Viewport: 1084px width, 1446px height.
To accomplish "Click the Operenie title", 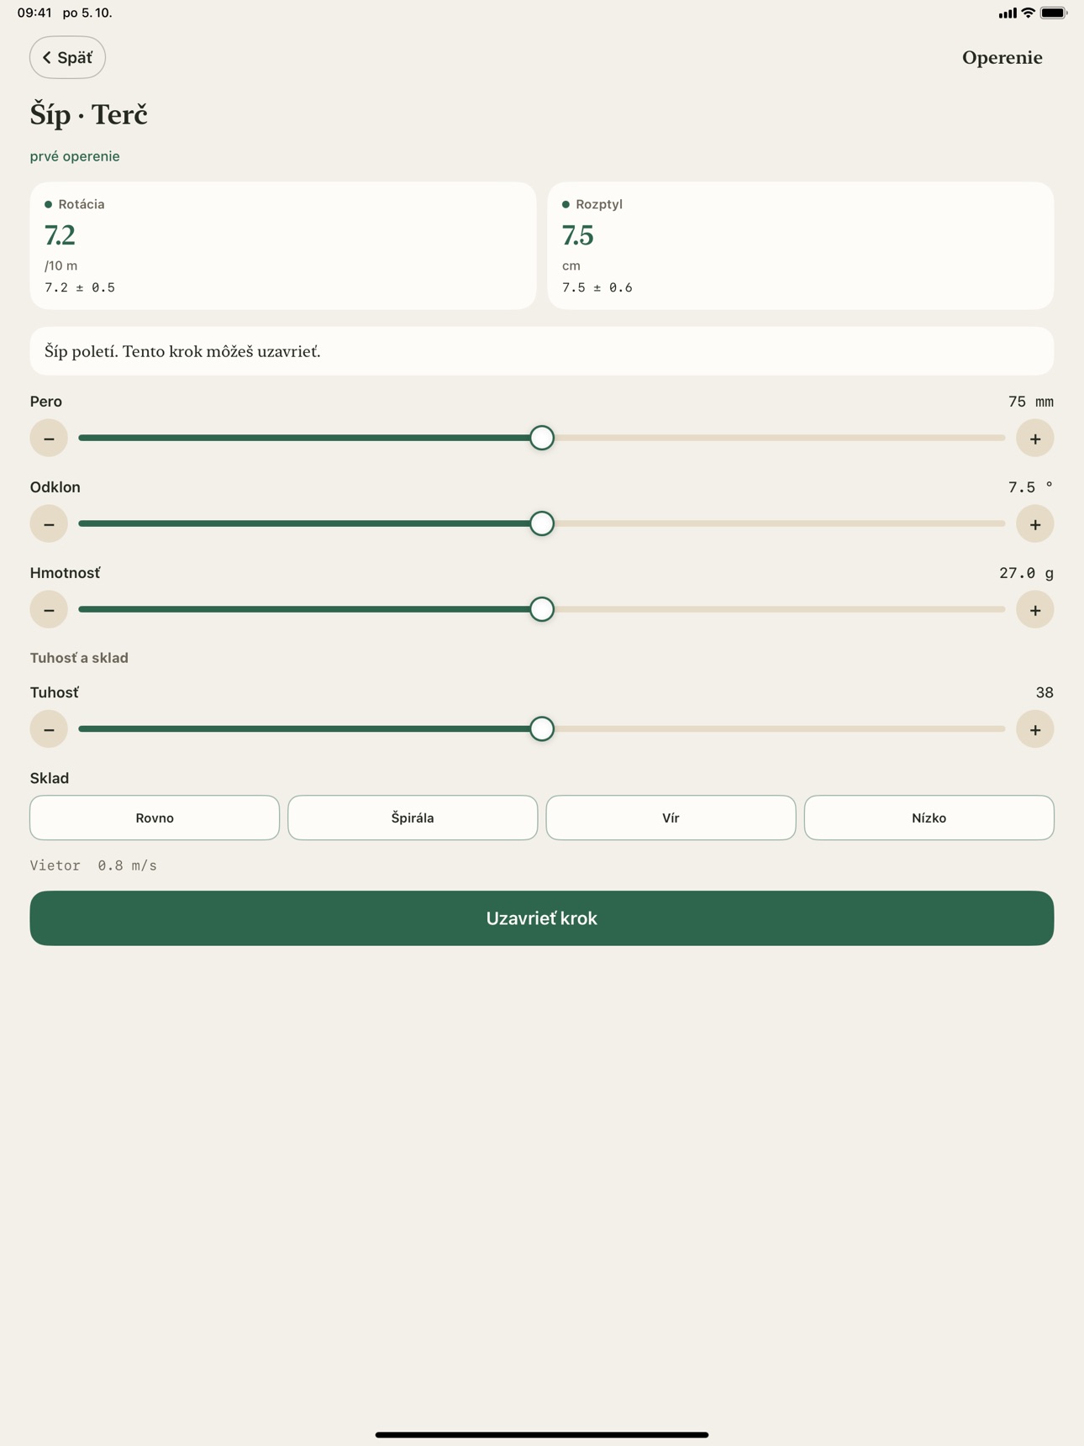I will tap(1002, 57).
